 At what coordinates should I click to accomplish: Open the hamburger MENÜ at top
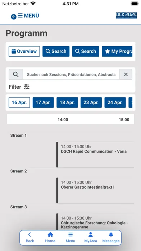pos(28,16)
